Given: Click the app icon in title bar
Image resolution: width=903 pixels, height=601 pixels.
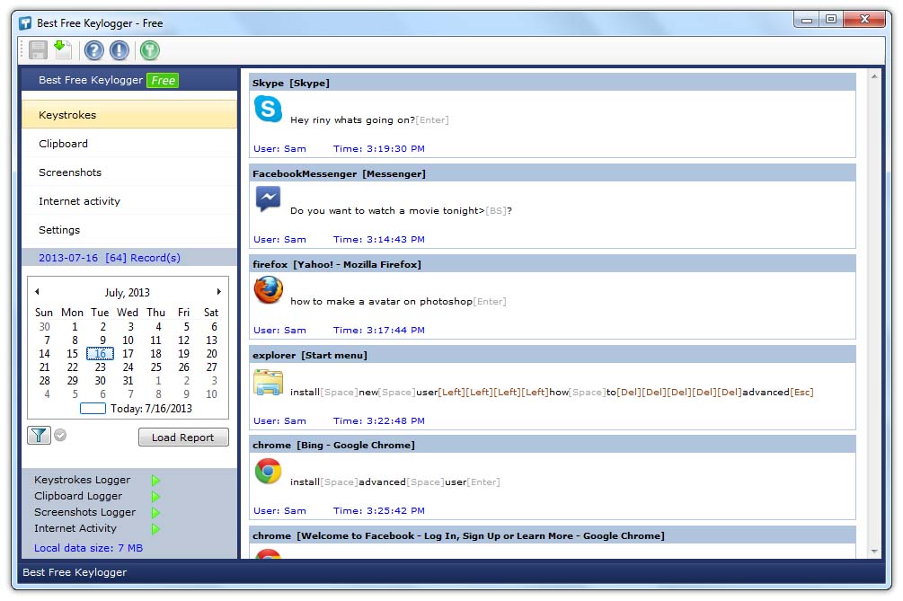Looking at the screenshot, I should (x=25, y=23).
